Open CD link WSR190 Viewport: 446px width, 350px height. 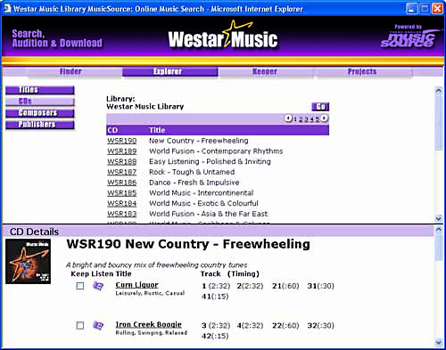[x=122, y=141]
